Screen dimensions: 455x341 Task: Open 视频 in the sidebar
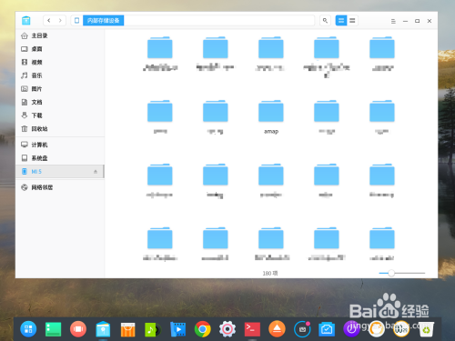point(60,63)
